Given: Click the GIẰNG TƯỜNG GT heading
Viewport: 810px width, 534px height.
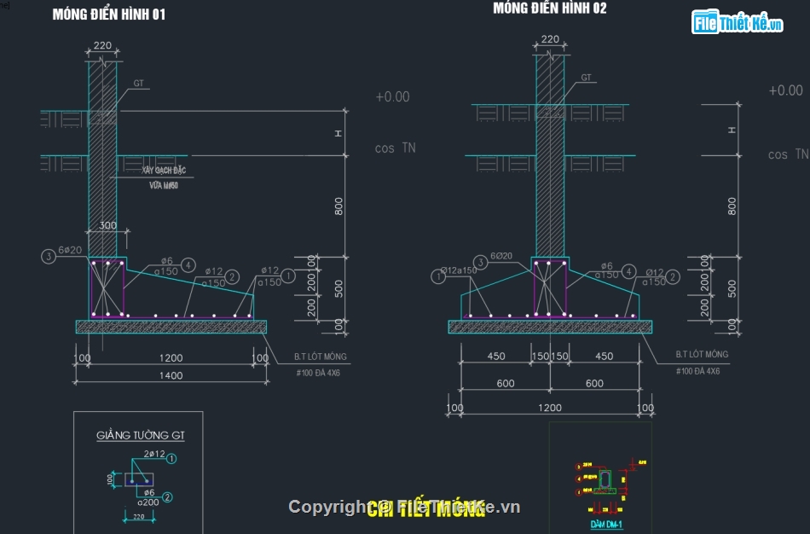Looking at the screenshot, I should pos(141,435).
